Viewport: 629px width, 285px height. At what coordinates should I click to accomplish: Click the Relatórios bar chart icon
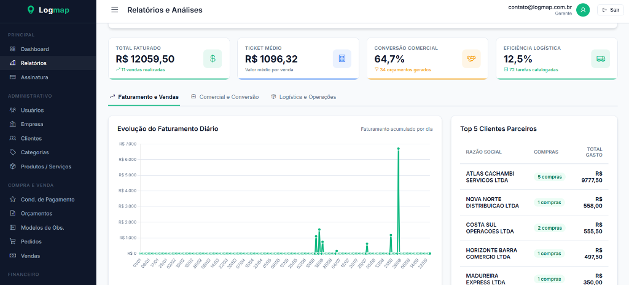(13, 63)
